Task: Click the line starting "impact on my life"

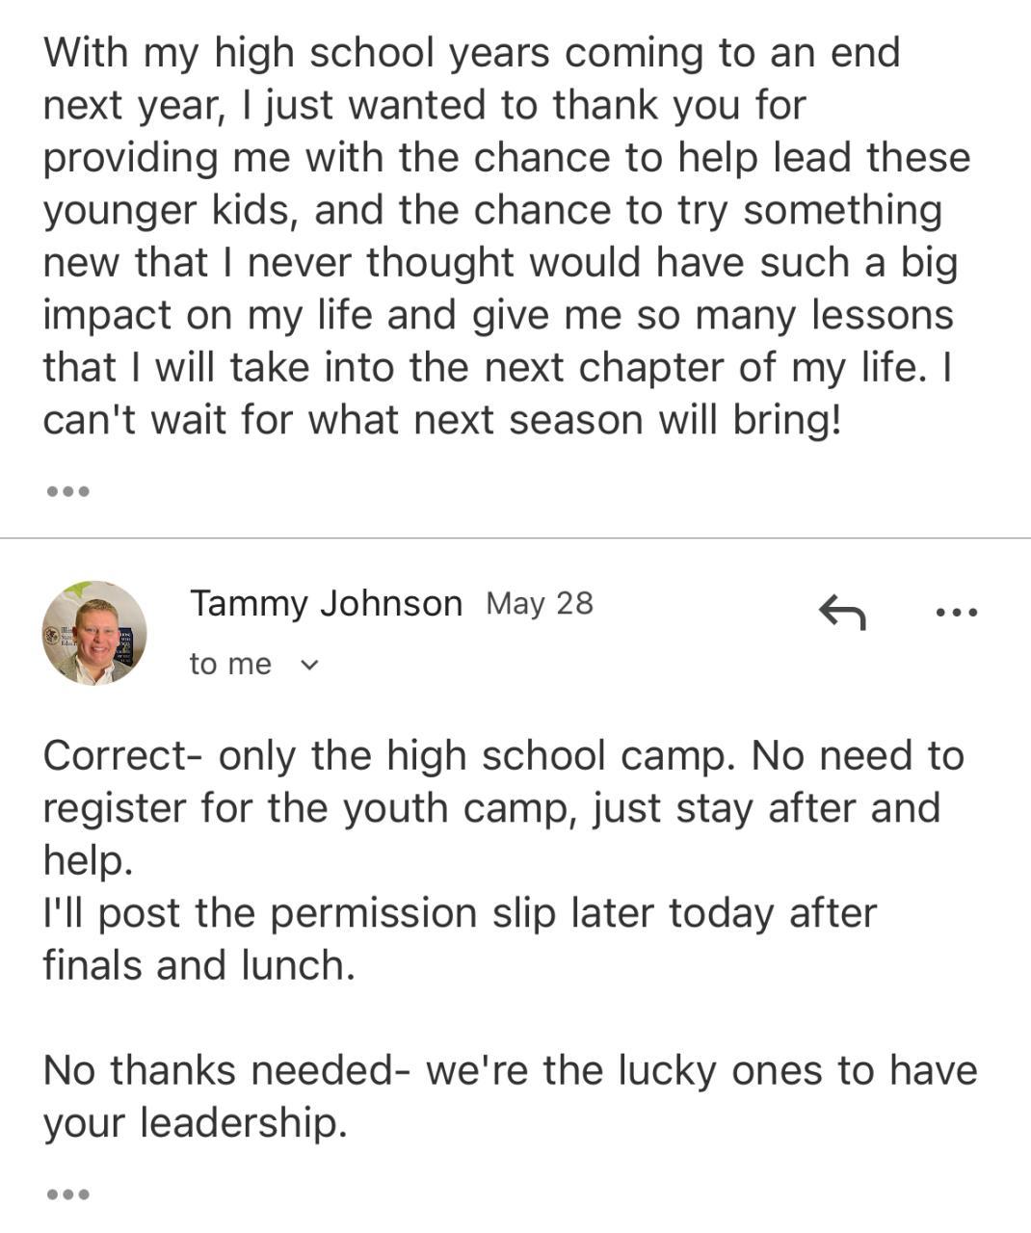Action: (x=497, y=315)
